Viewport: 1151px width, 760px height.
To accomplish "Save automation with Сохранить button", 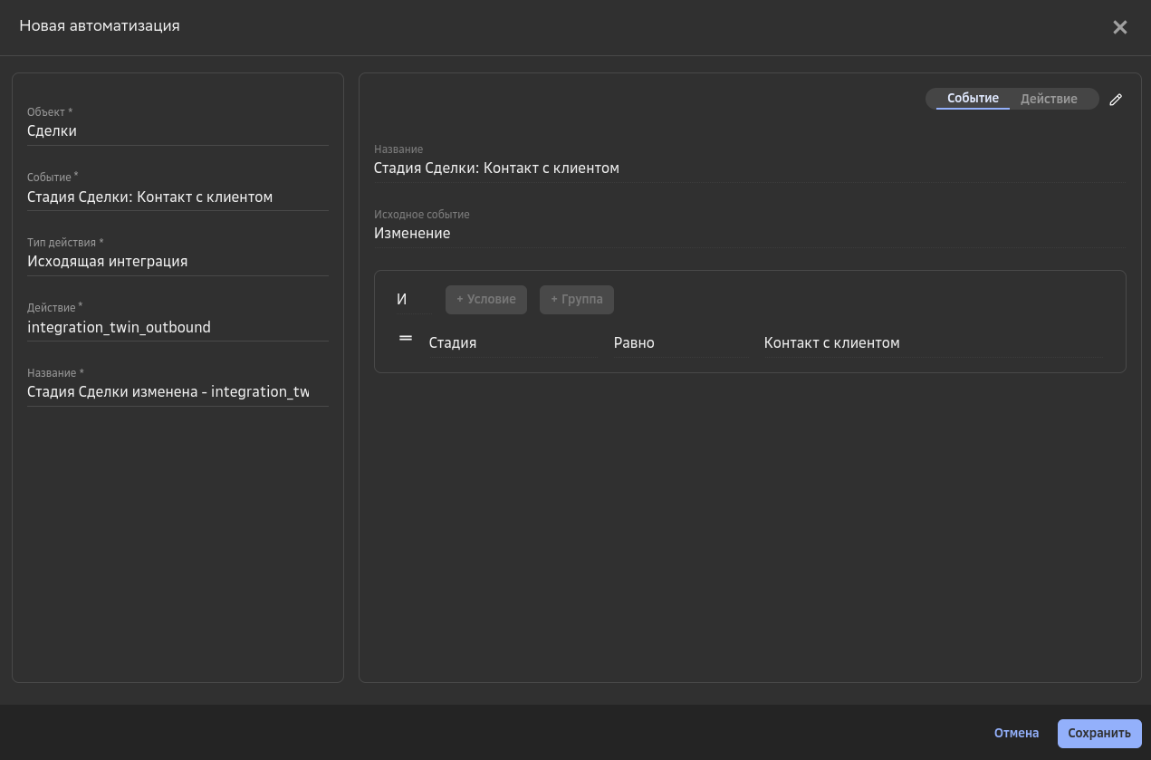I will [1098, 734].
